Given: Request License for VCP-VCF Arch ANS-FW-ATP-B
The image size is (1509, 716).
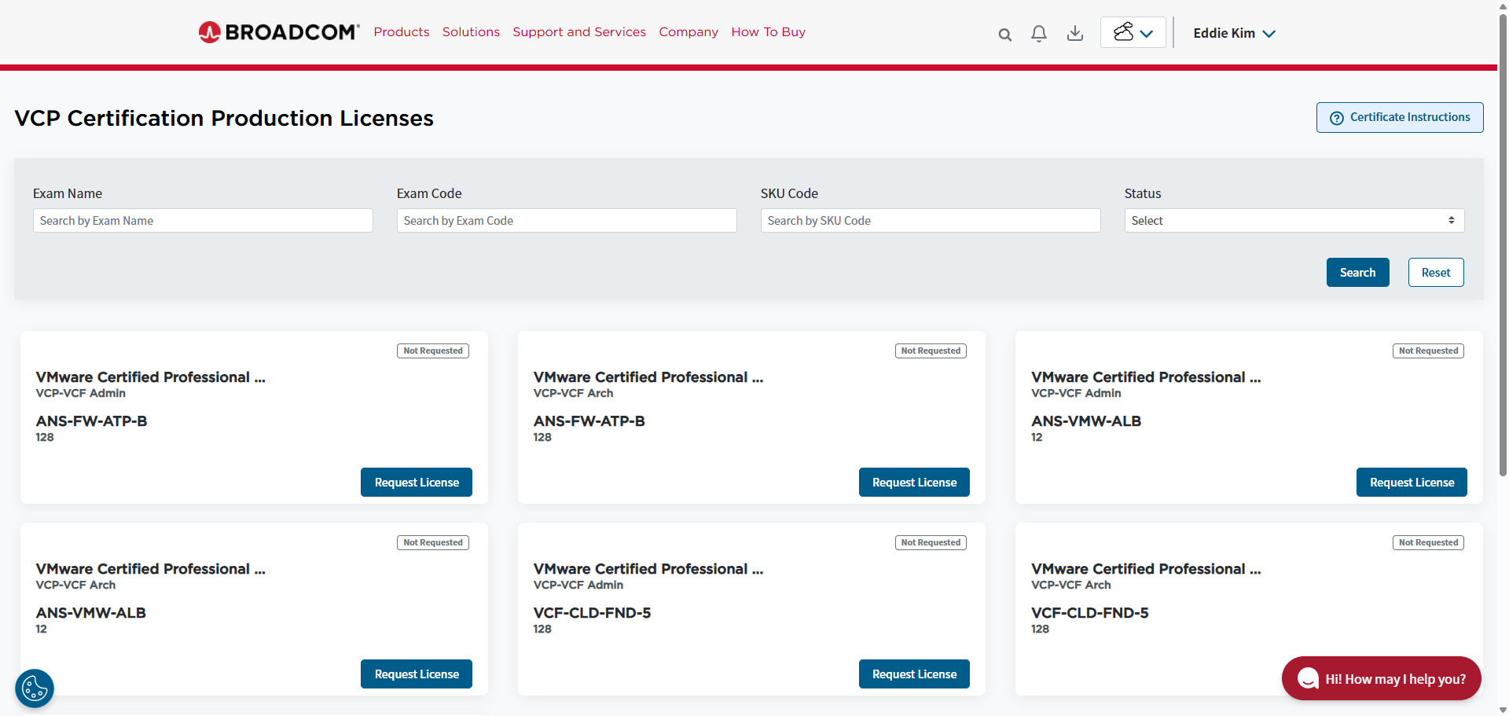Looking at the screenshot, I should pyautogui.click(x=914, y=483).
